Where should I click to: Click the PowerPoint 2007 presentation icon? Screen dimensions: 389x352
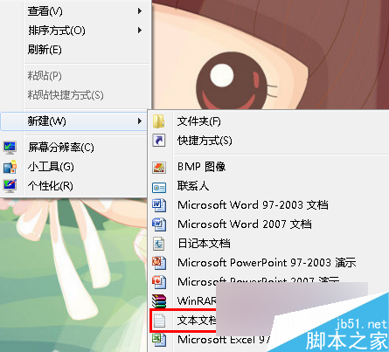[x=159, y=282]
